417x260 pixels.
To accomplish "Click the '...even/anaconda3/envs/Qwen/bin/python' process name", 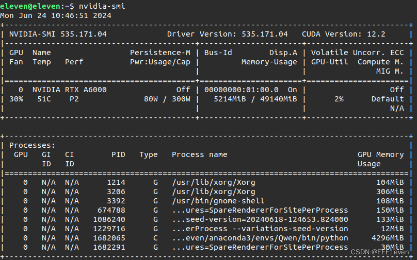I will click(260, 238).
